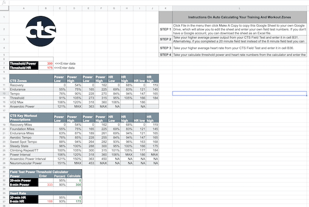Image resolution: width=309 pixels, height=207 pixels.
Task: Click the 8-min HR label
Action: click(x=24, y=201)
